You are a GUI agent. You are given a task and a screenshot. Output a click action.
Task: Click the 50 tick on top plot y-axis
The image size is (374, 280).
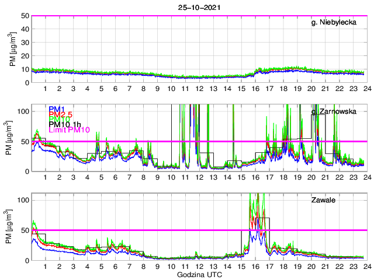(25, 16)
